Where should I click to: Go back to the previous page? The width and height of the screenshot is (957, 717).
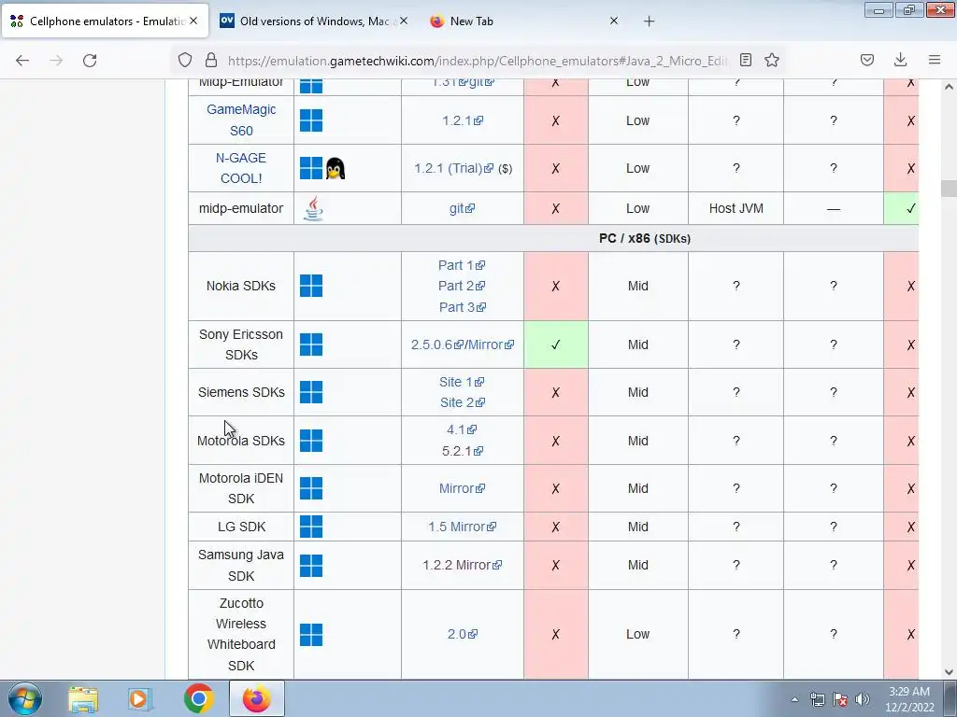[x=22, y=60]
